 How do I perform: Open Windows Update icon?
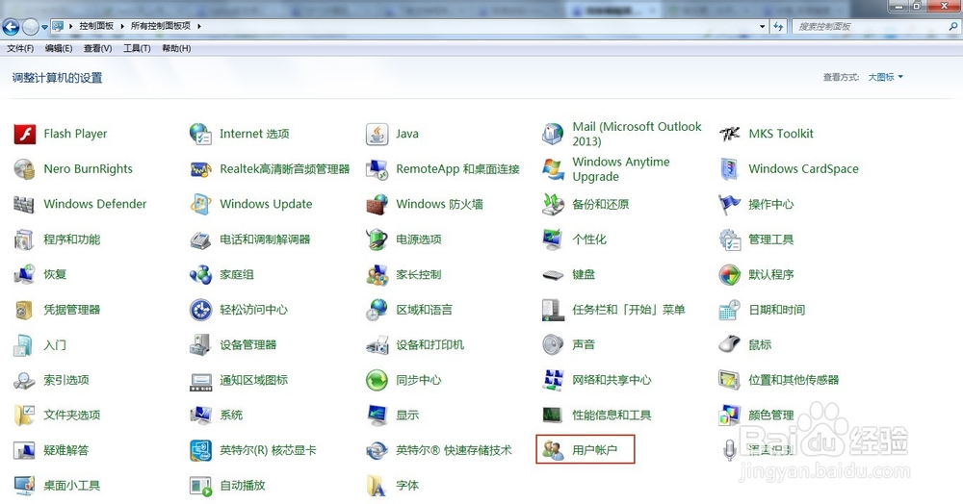tap(201, 204)
